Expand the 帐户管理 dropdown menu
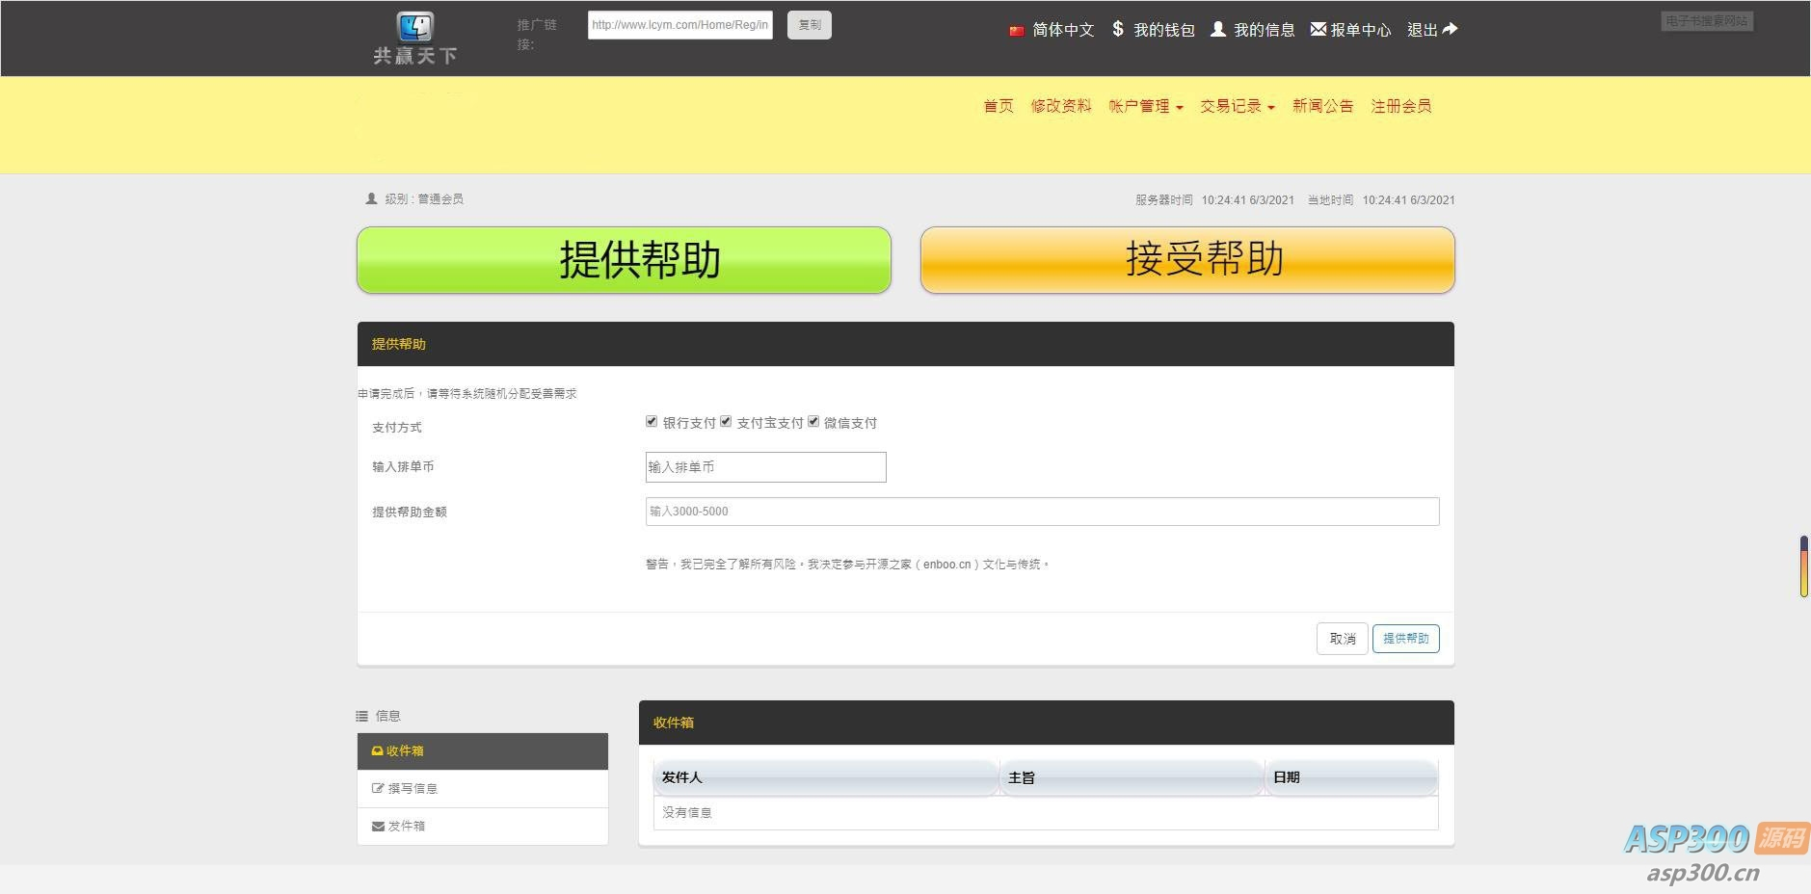Viewport: 1811px width, 894px height. pos(1146,106)
